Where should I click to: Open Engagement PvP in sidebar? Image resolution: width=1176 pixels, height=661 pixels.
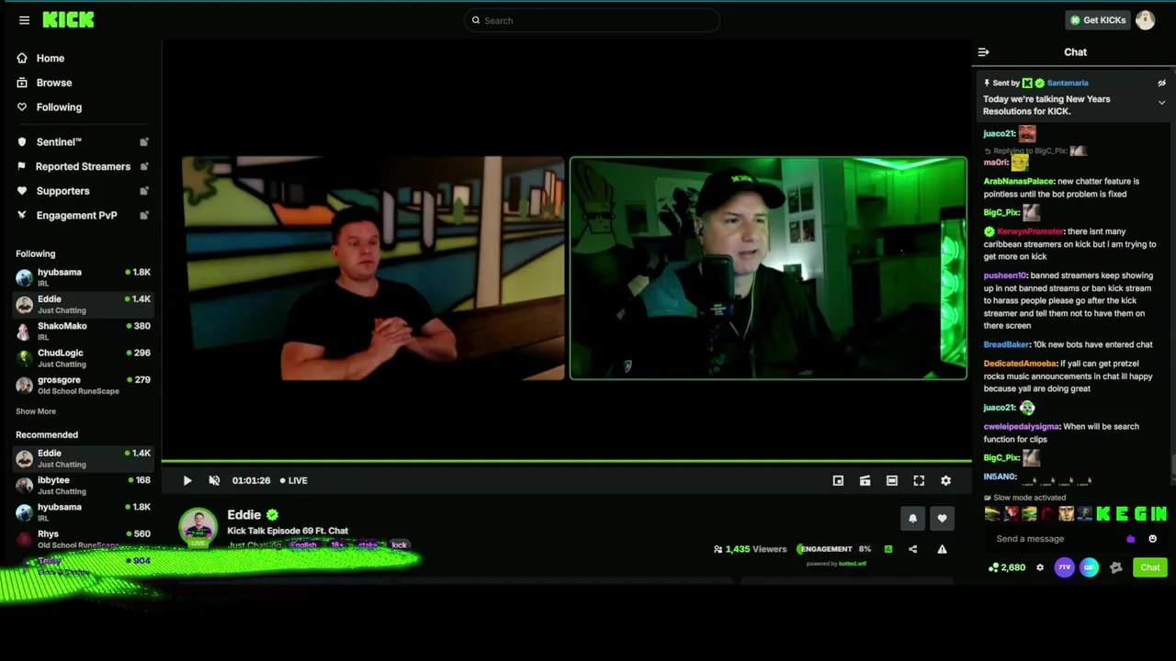coord(76,216)
